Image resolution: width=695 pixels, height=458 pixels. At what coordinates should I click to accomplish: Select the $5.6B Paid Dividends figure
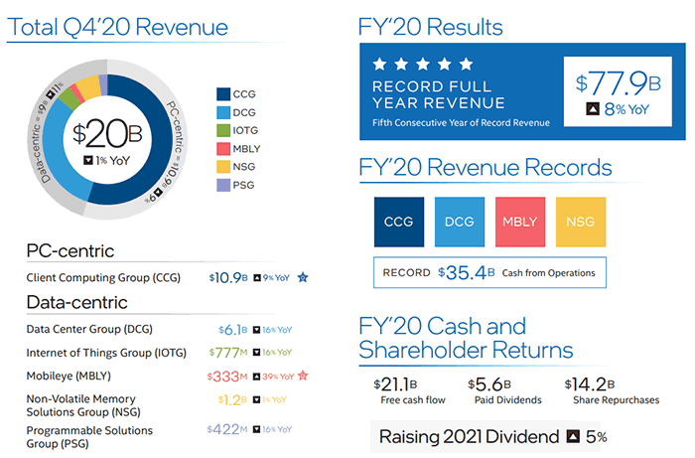(489, 384)
